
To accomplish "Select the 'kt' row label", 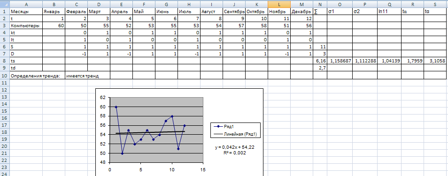I will point(26,32).
